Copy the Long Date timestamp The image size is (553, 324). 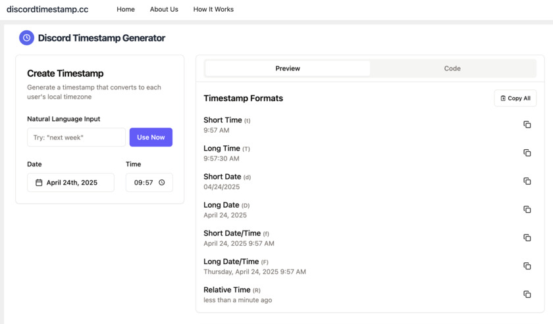527,210
